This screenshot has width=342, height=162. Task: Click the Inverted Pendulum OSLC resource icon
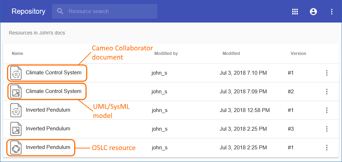16,148
